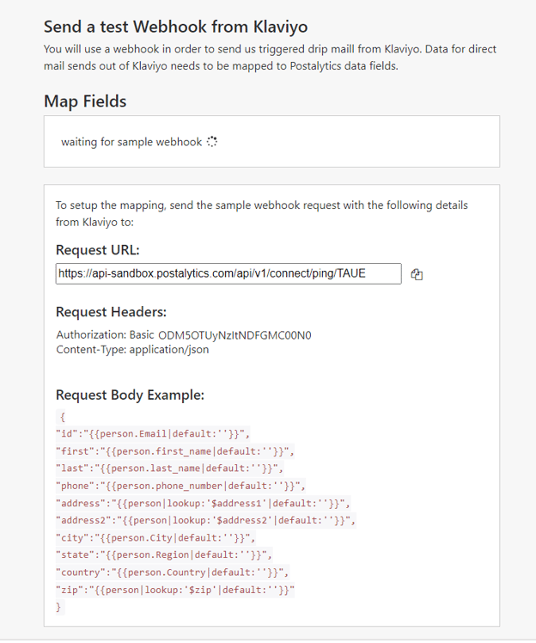Click the Request Headers heading
This screenshot has height=643, width=536.
point(111,312)
